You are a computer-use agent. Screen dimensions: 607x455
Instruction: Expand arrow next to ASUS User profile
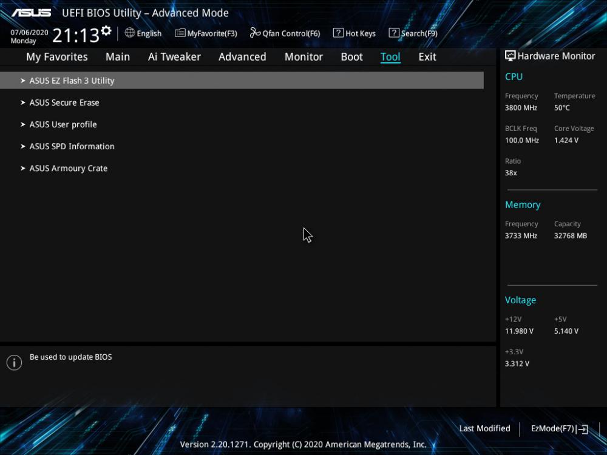pyautogui.click(x=23, y=124)
